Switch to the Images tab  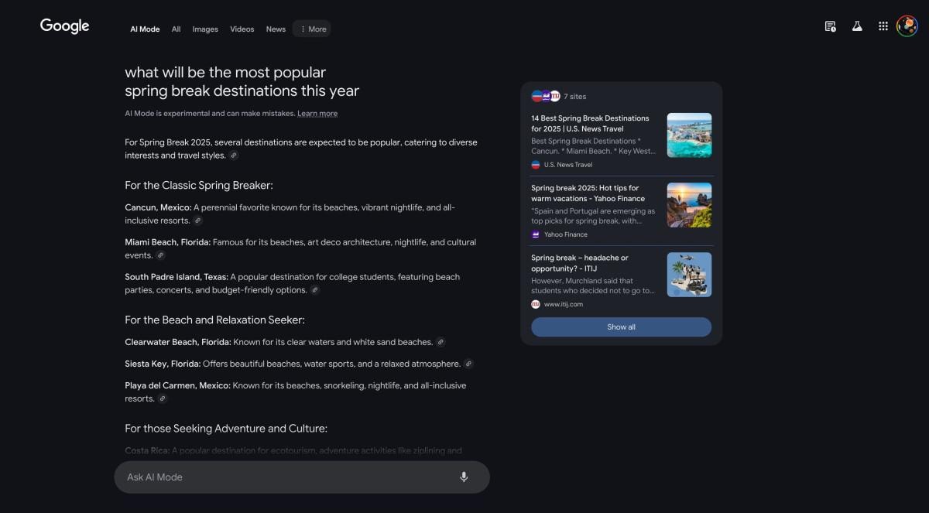[x=205, y=29]
